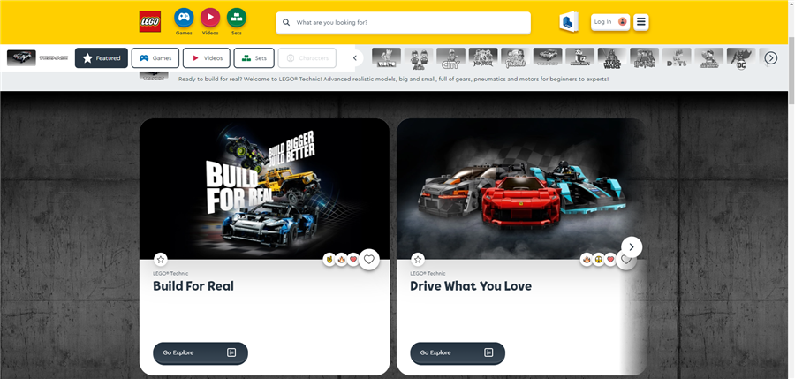Switch to the Videos tab in Technic bar
Screen dimensions: 795x379
(x=206, y=58)
